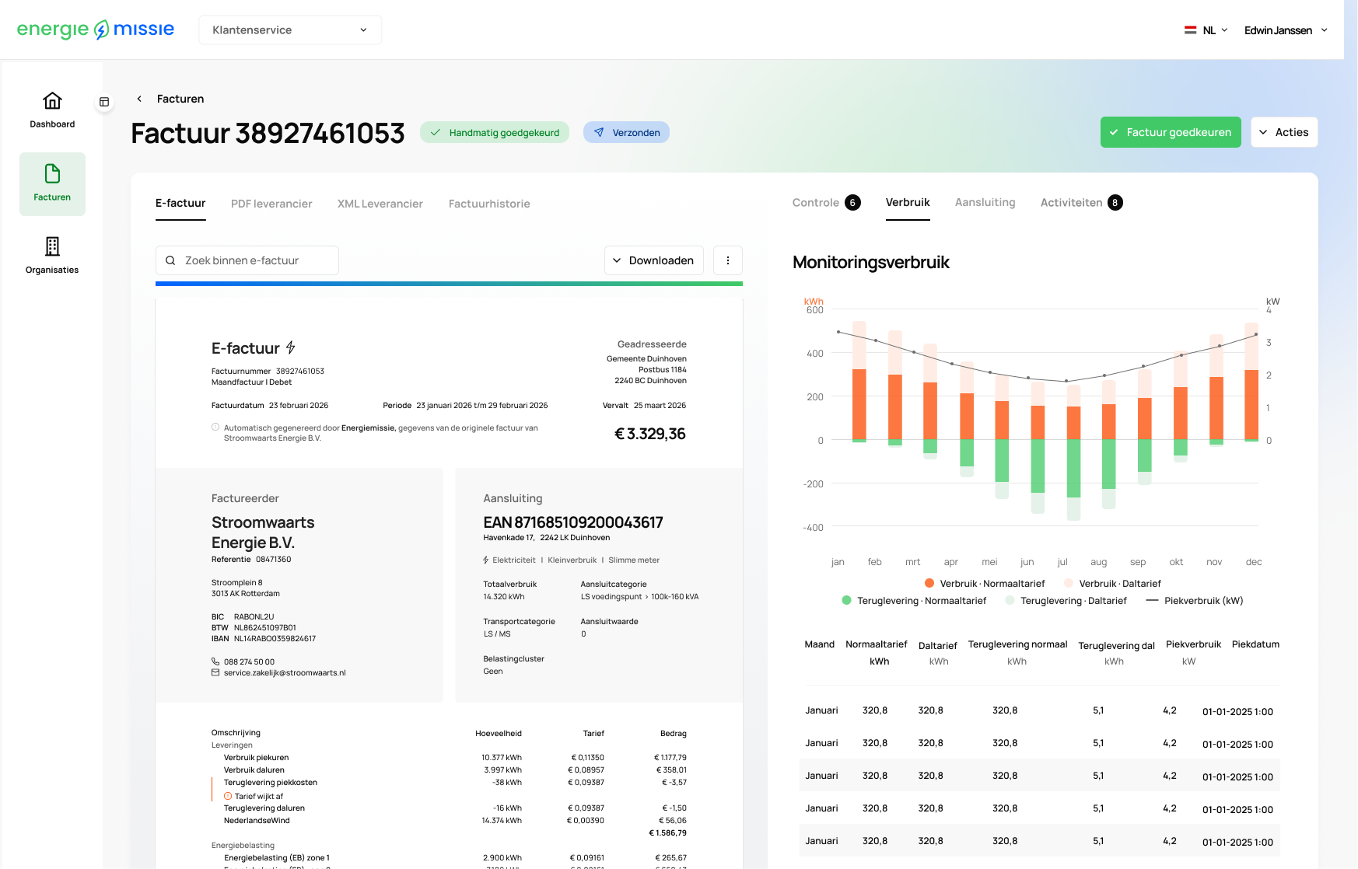This screenshot has height=869, width=1358.
Task: Switch to the Aansluiting tab
Action: 985,202
